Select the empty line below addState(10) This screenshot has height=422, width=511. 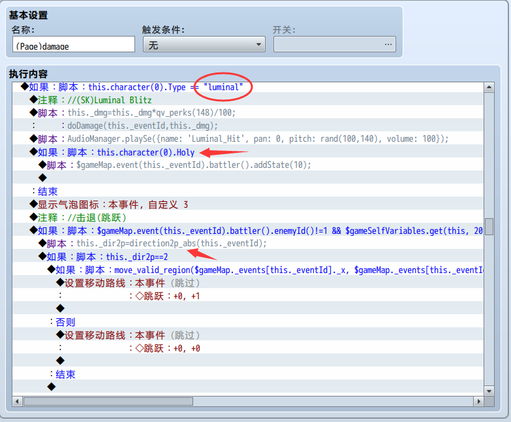[x=248, y=178]
